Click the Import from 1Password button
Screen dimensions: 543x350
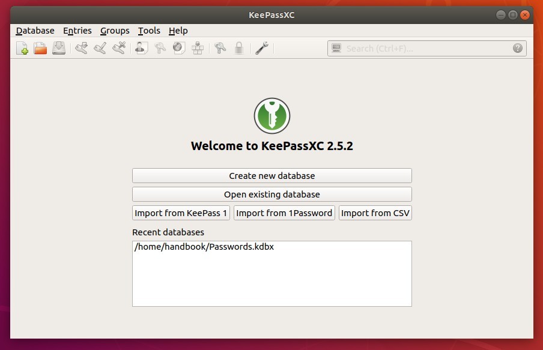(x=284, y=213)
